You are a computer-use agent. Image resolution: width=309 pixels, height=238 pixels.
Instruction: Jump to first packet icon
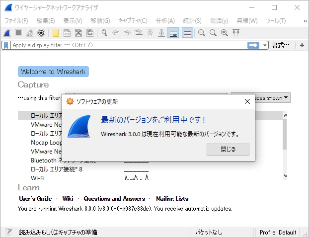click(x=150, y=33)
